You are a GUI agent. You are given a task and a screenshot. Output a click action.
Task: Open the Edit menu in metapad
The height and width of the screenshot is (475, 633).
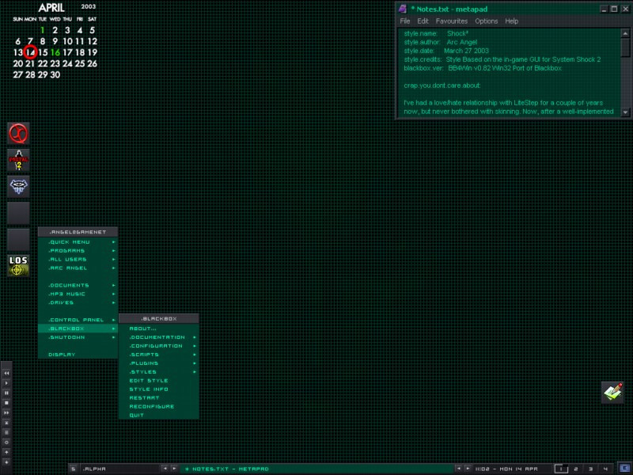point(423,21)
